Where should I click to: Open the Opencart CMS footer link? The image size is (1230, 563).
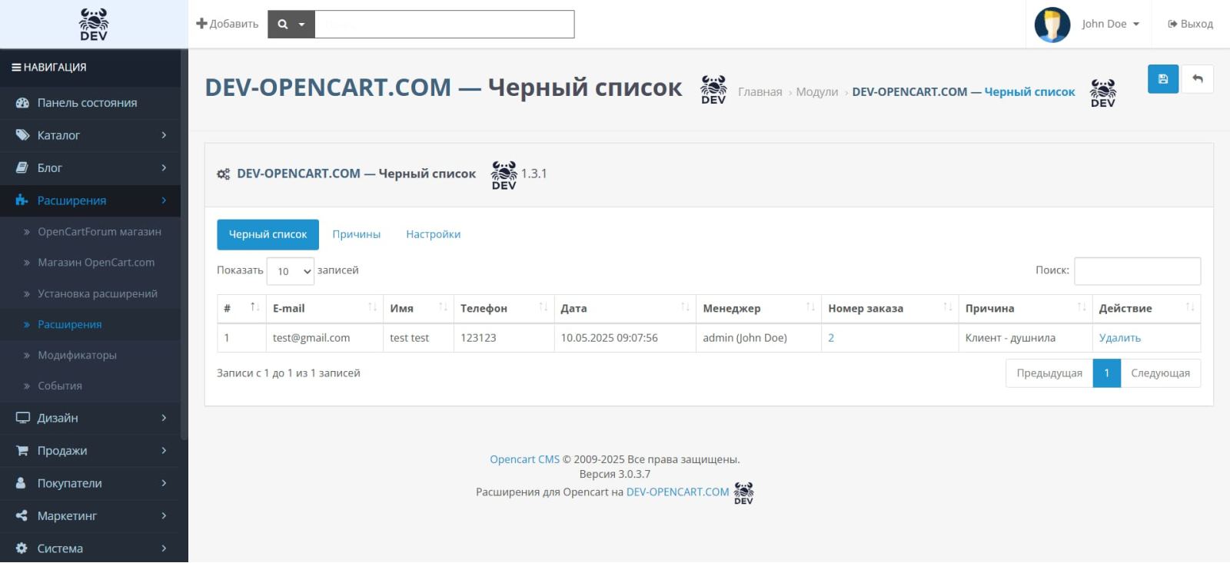tap(525, 459)
